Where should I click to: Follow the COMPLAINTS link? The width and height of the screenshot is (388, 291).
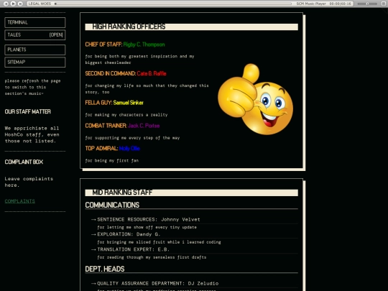pos(20,201)
